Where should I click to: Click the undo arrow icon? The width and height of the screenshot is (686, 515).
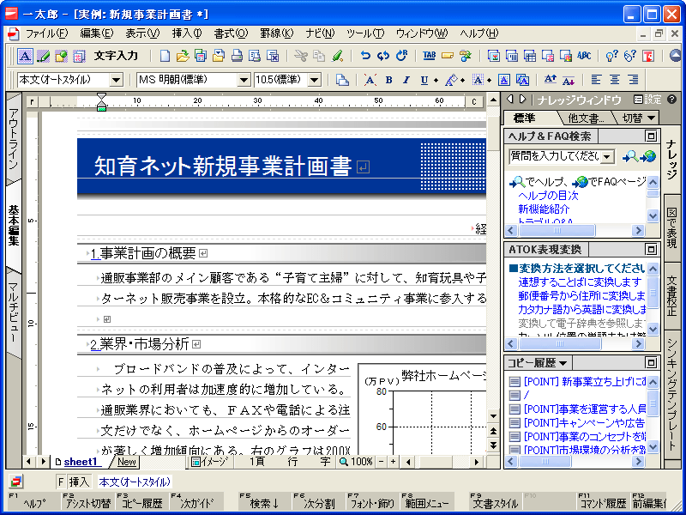(365, 56)
